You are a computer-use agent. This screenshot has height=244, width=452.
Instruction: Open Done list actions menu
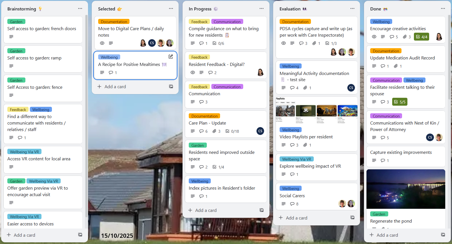[x=443, y=9]
